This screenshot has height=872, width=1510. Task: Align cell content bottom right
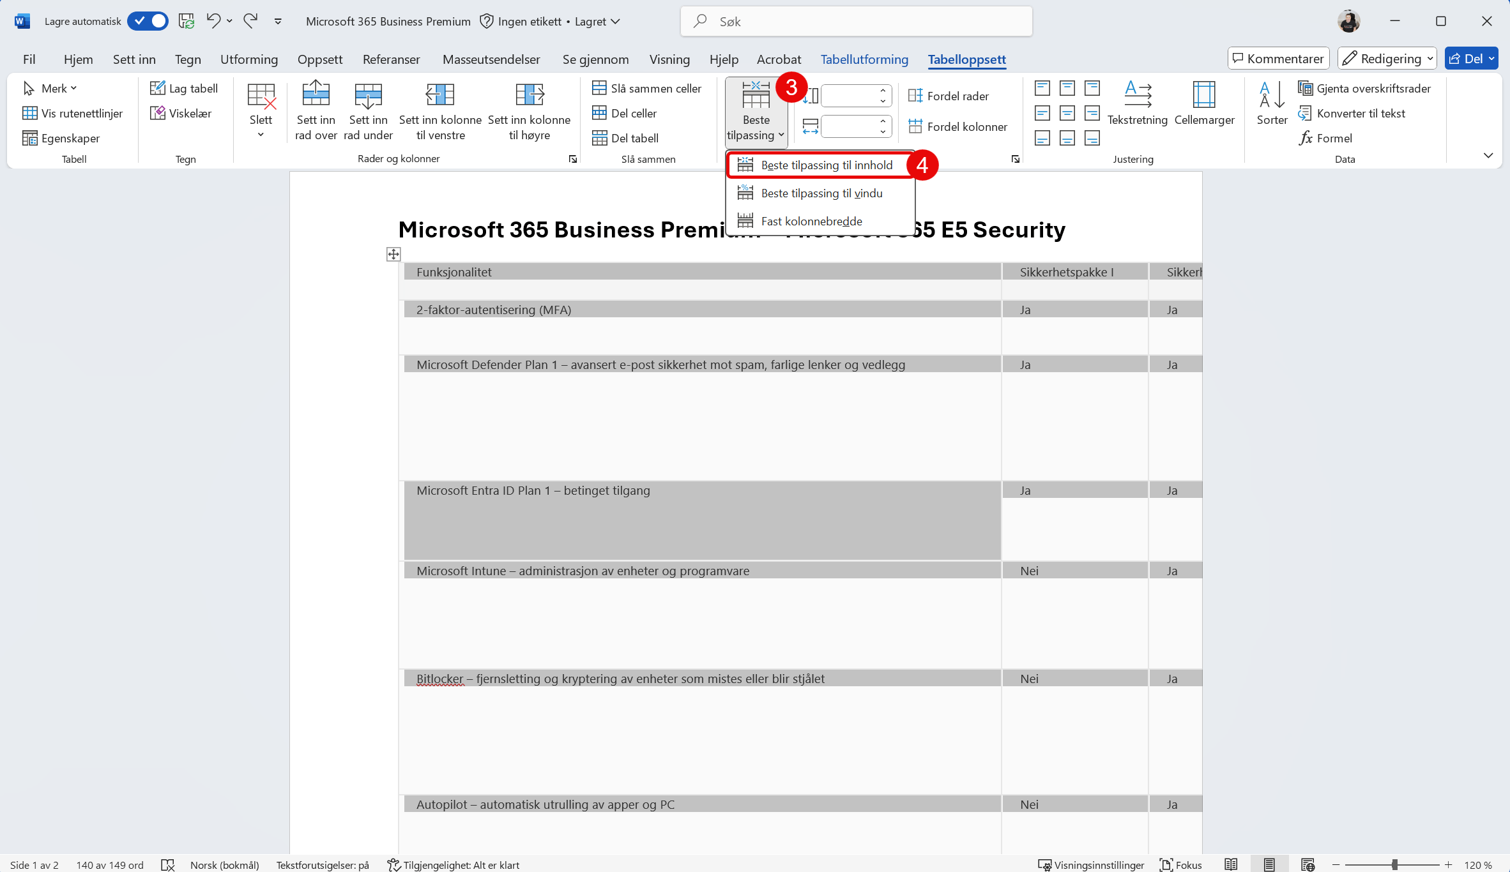click(x=1092, y=138)
